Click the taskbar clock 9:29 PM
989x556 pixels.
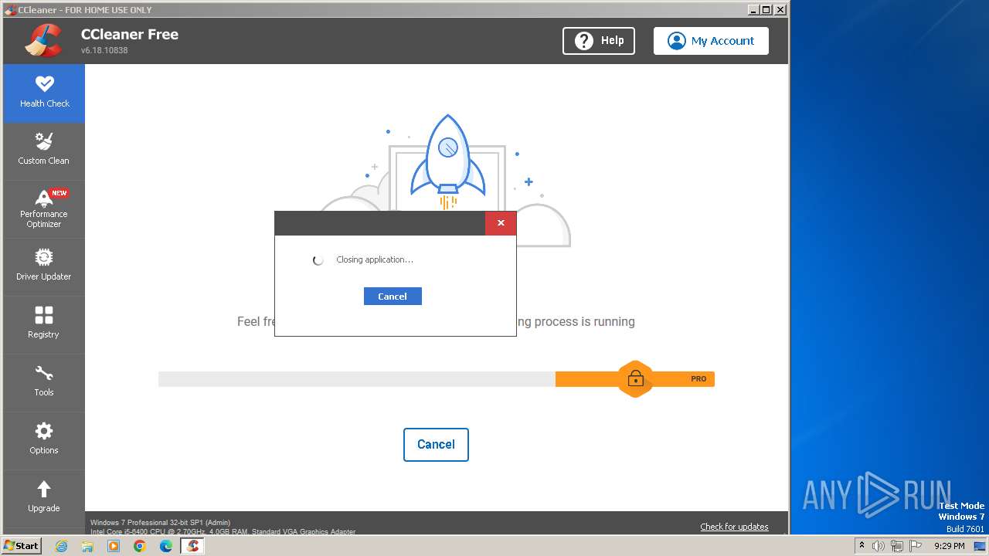tap(949, 546)
